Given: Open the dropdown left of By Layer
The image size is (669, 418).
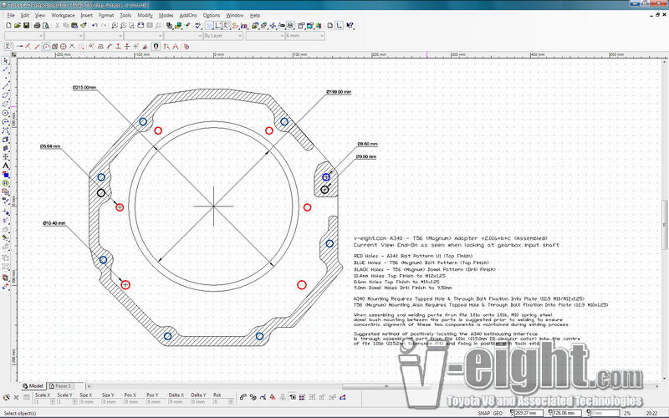Looking at the screenshot, I should [x=183, y=36].
